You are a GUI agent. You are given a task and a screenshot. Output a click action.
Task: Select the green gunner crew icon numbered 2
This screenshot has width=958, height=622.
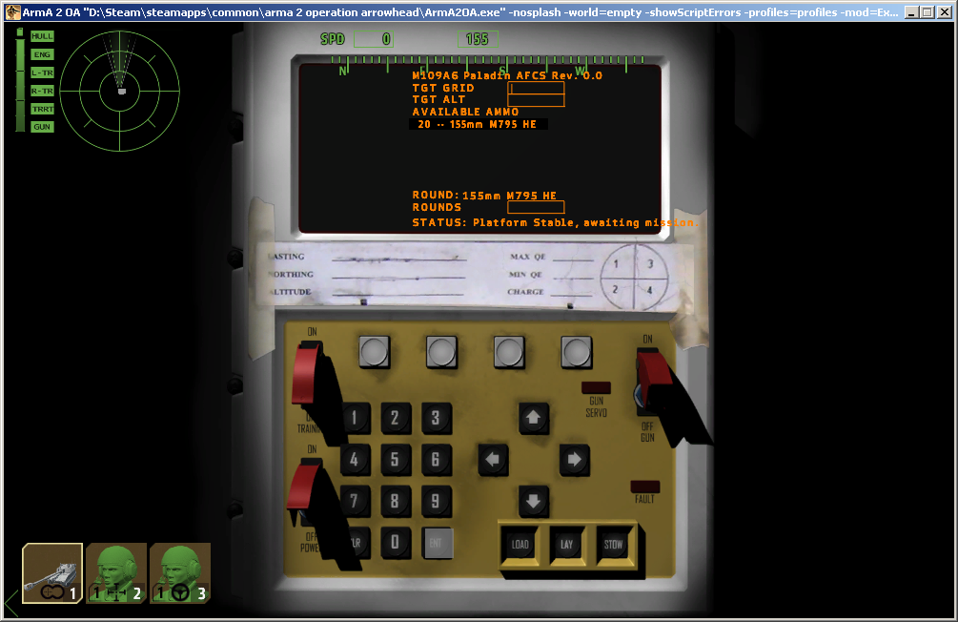tap(116, 573)
